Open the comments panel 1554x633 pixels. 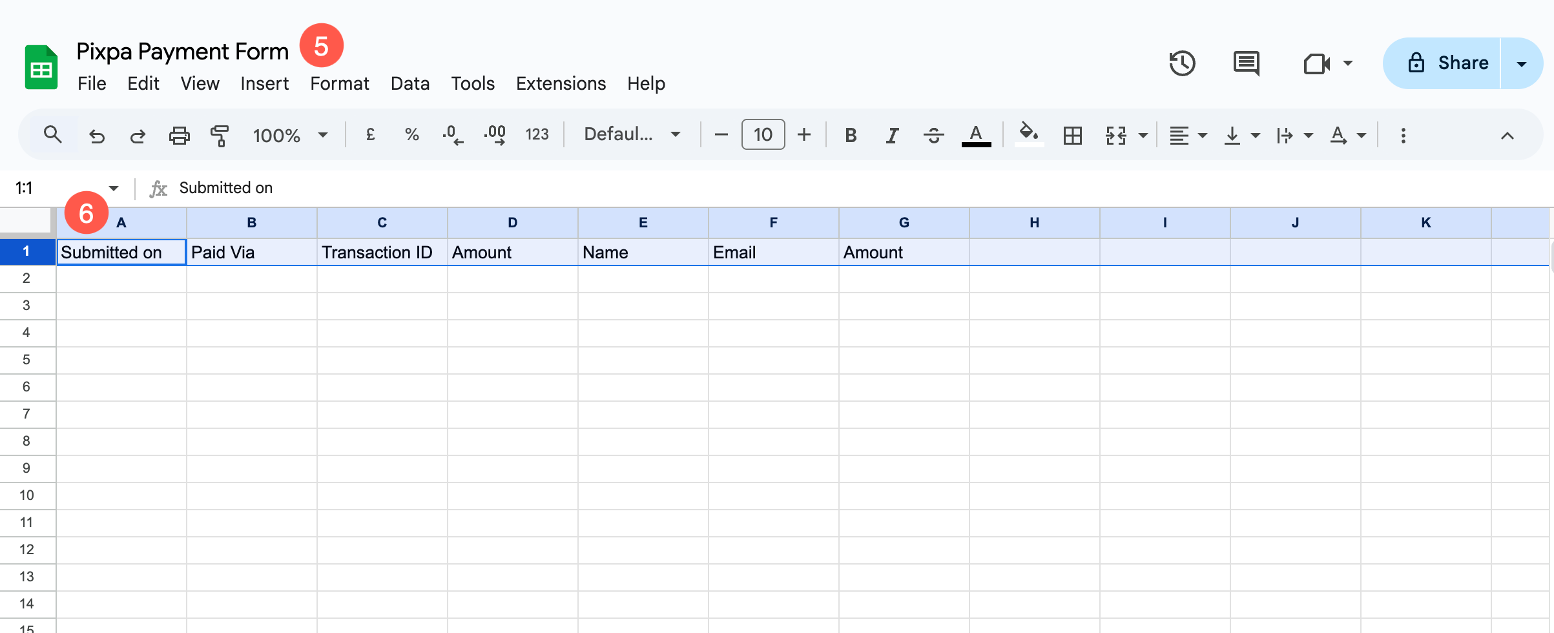click(x=1246, y=63)
